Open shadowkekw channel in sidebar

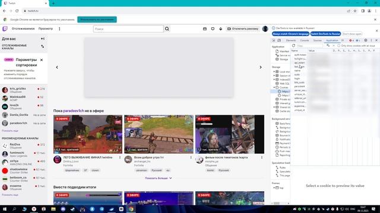24,171
